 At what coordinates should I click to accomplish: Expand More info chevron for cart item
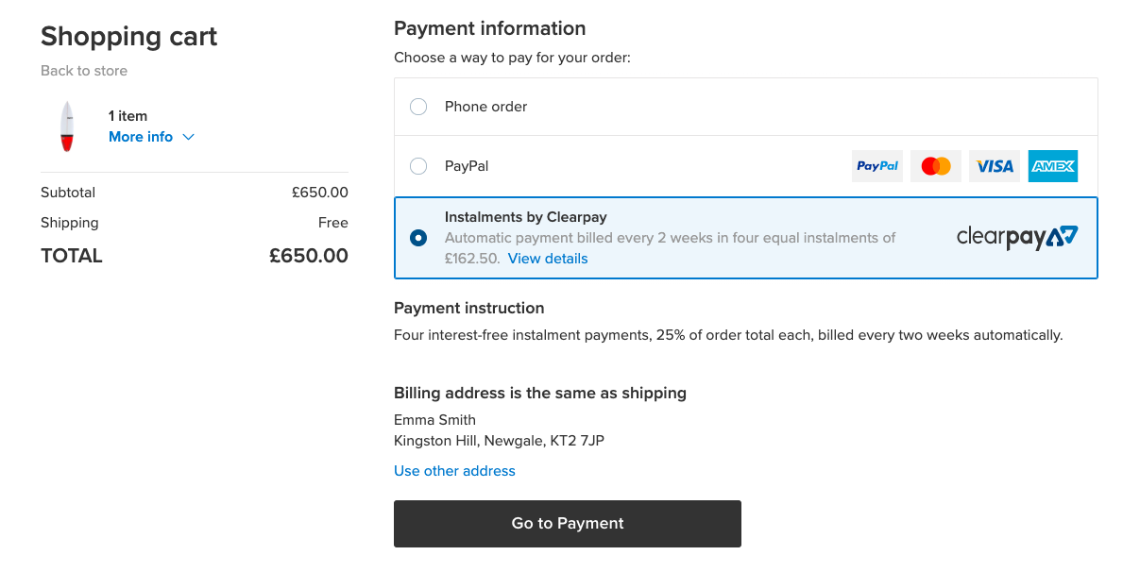(x=188, y=138)
